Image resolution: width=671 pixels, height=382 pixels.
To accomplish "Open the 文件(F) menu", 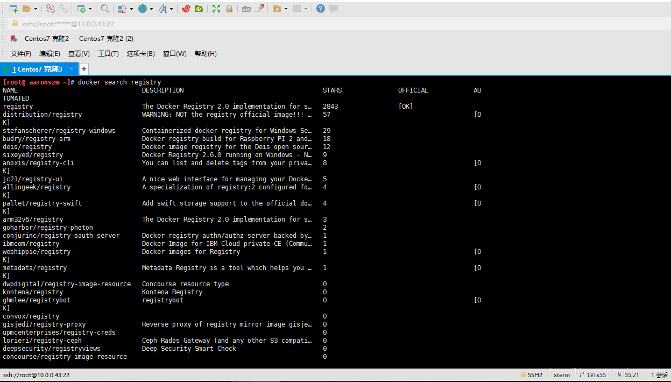I will pos(21,54).
